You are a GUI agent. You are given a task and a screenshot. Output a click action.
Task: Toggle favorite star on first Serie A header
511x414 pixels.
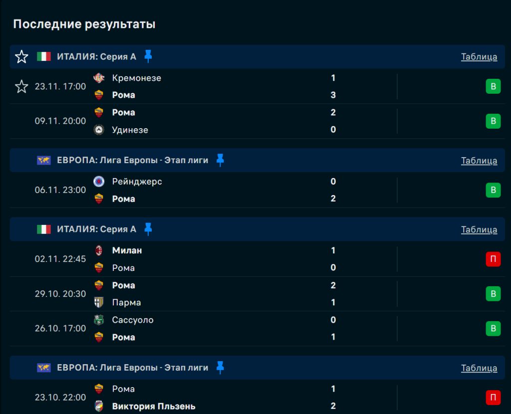click(21, 56)
